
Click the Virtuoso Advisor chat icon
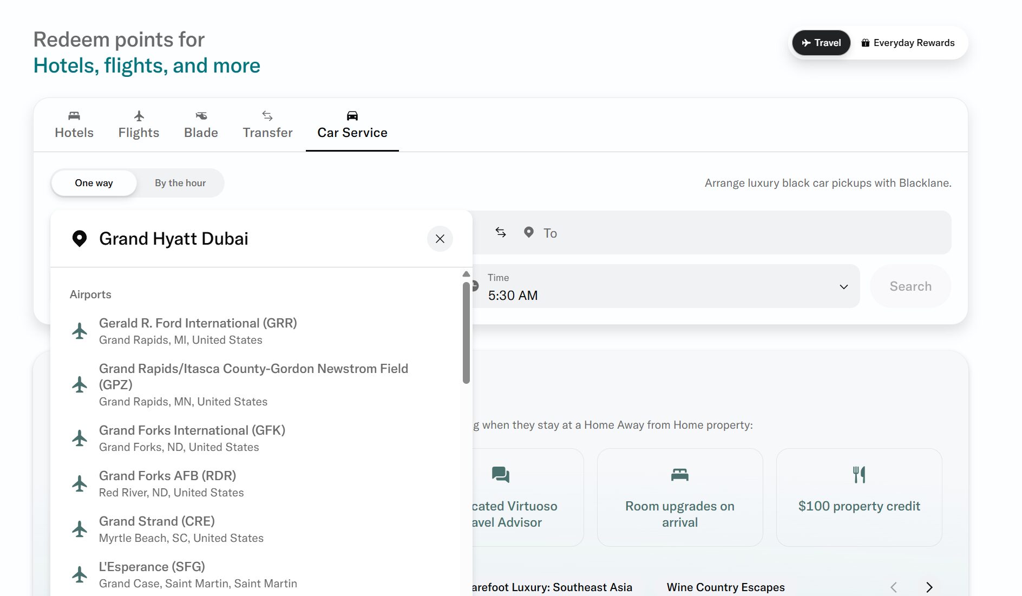click(501, 475)
